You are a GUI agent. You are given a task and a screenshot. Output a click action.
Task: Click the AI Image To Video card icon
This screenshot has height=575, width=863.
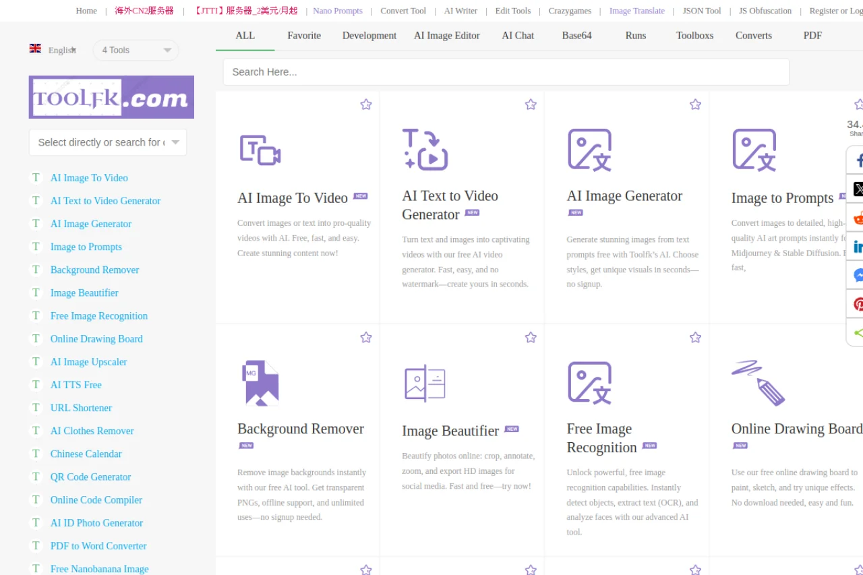260,150
